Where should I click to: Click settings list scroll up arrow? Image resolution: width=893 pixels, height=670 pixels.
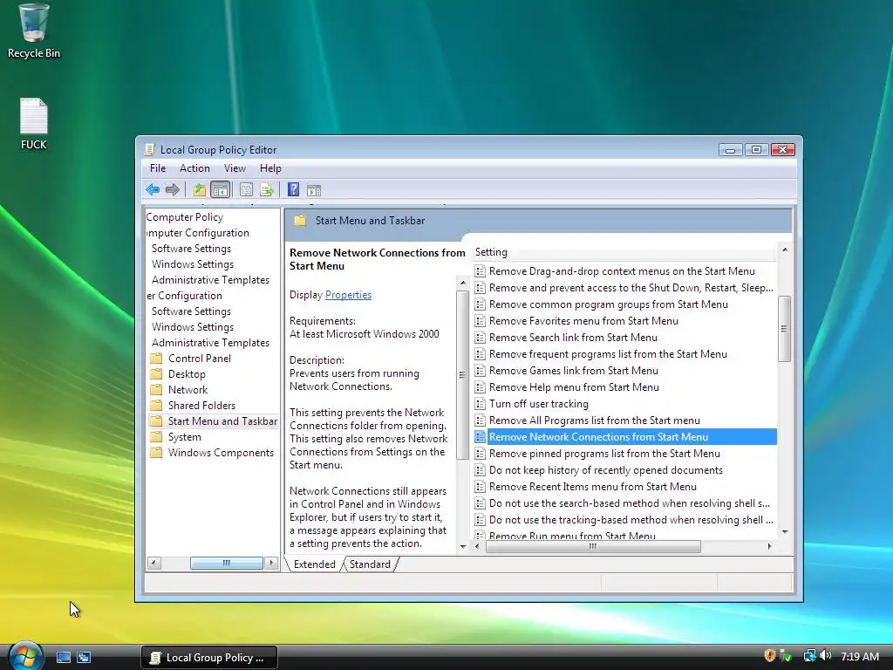[785, 250]
